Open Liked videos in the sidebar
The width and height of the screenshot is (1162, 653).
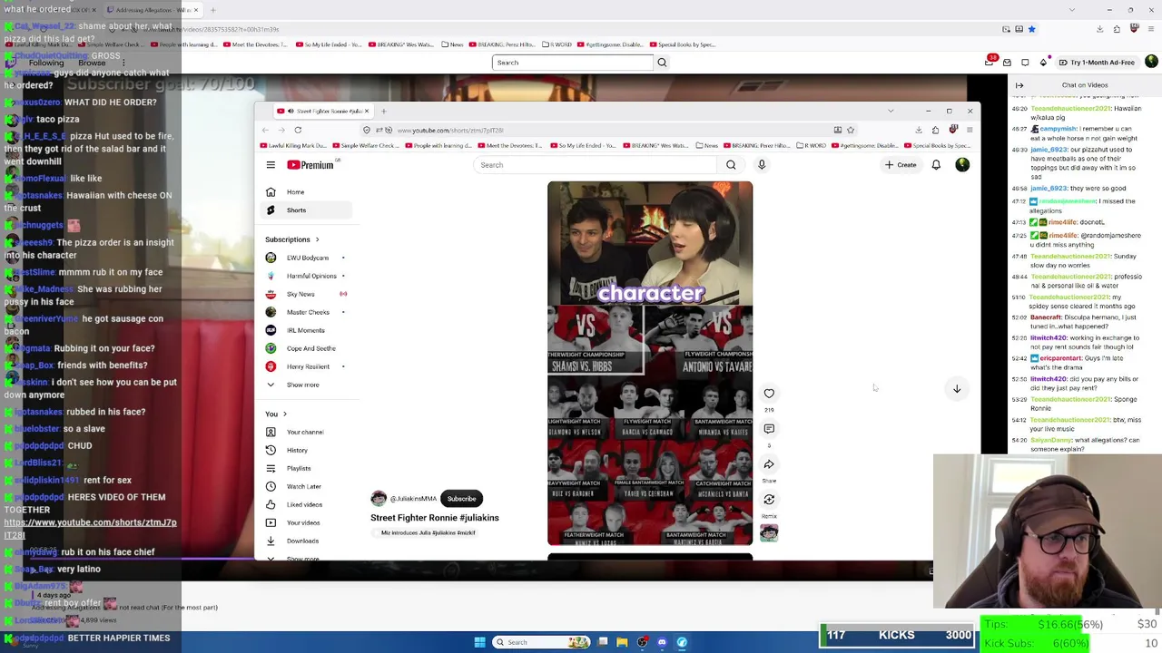point(304,504)
